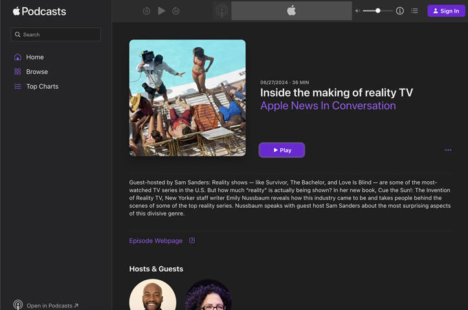Screen dimensions: 468x310
Task: Click the episode title Inside the making of reality TV
Action: tap(337, 93)
